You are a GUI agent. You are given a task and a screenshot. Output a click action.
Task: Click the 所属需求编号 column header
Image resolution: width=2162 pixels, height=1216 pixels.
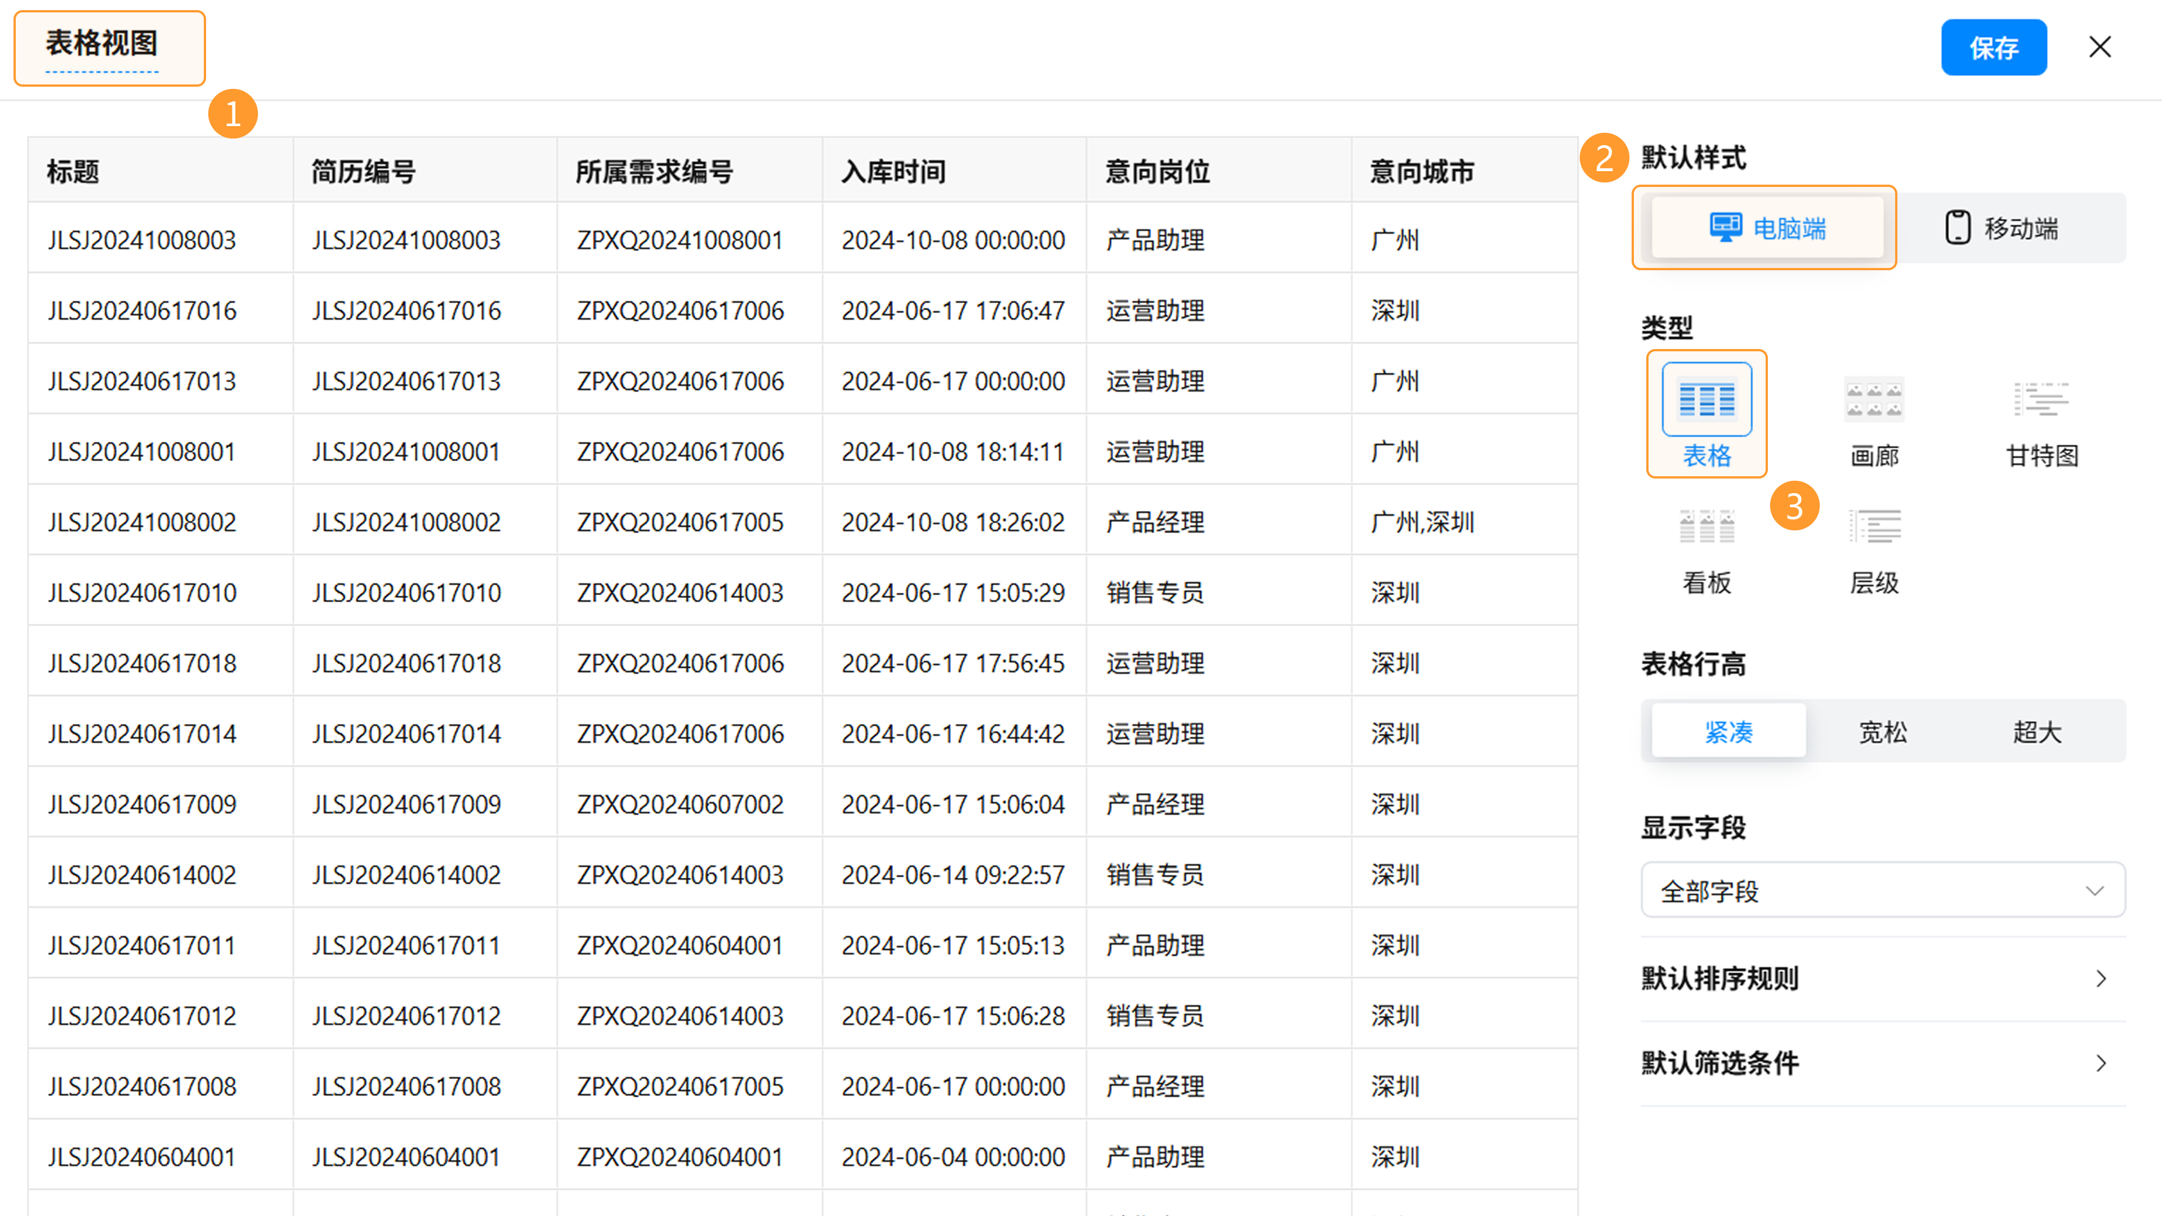click(x=654, y=171)
